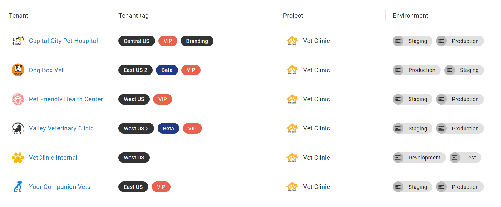Select the West US 2 tag chip
The width and height of the screenshot is (501, 207).
tap(136, 128)
